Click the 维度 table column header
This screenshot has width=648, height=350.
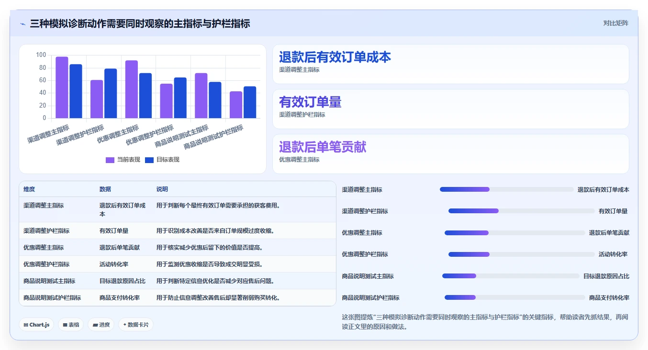point(29,189)
